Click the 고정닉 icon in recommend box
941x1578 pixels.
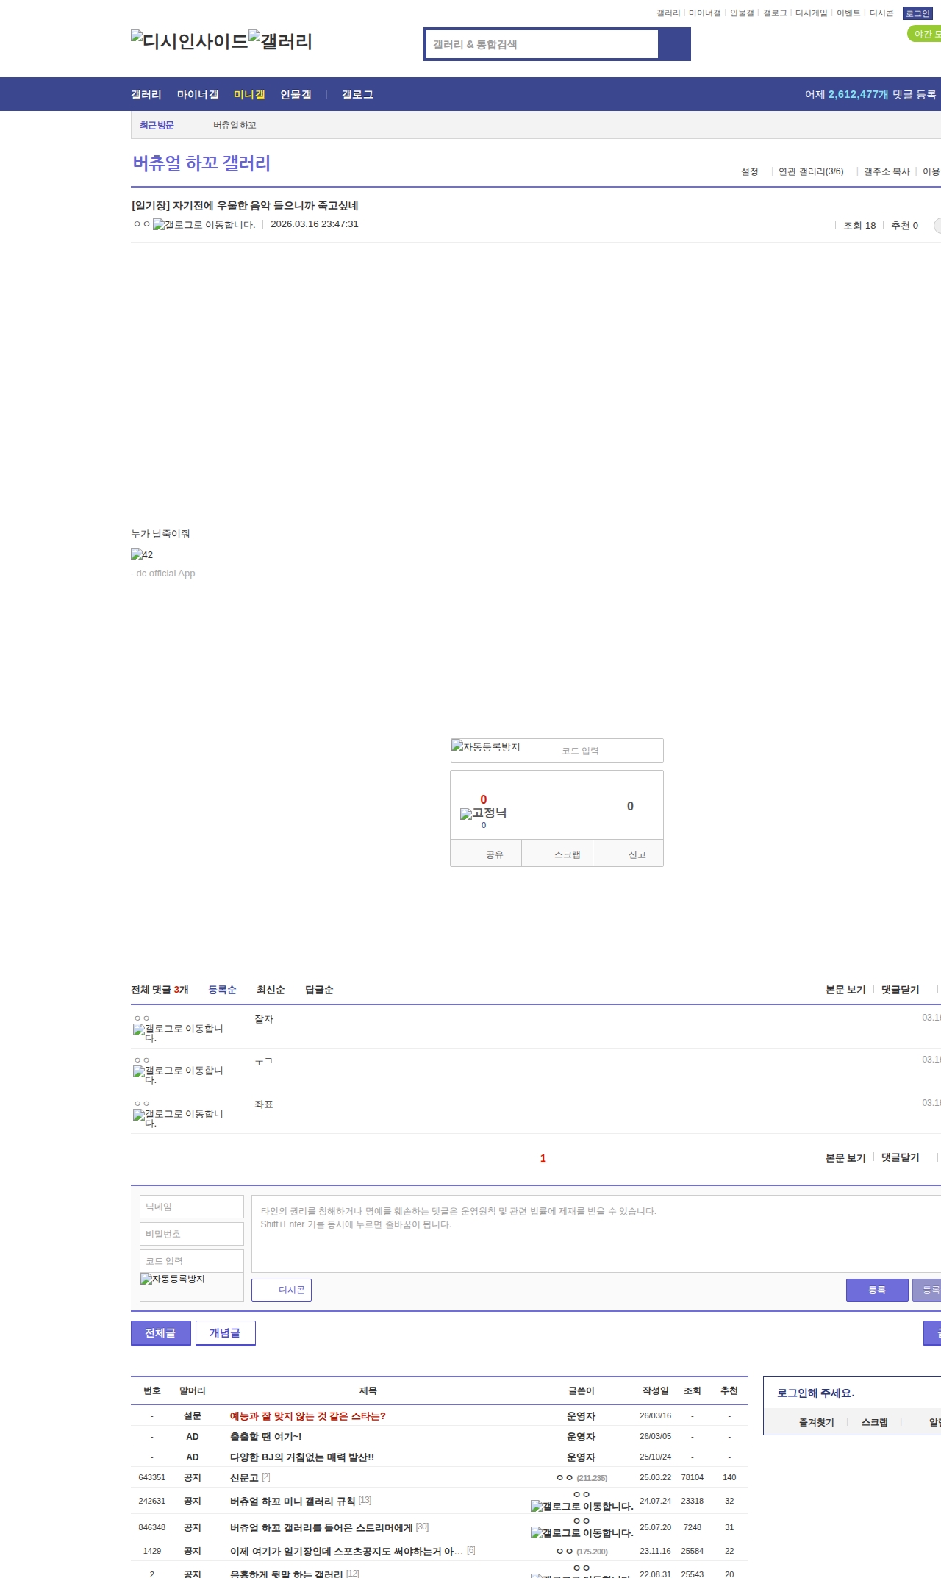pyautogui.click(x=483, y=813)
